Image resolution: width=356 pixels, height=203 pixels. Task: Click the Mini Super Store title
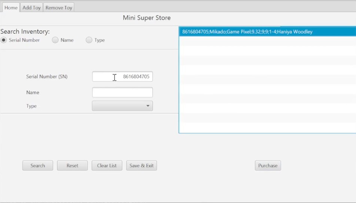click(147, 18)
